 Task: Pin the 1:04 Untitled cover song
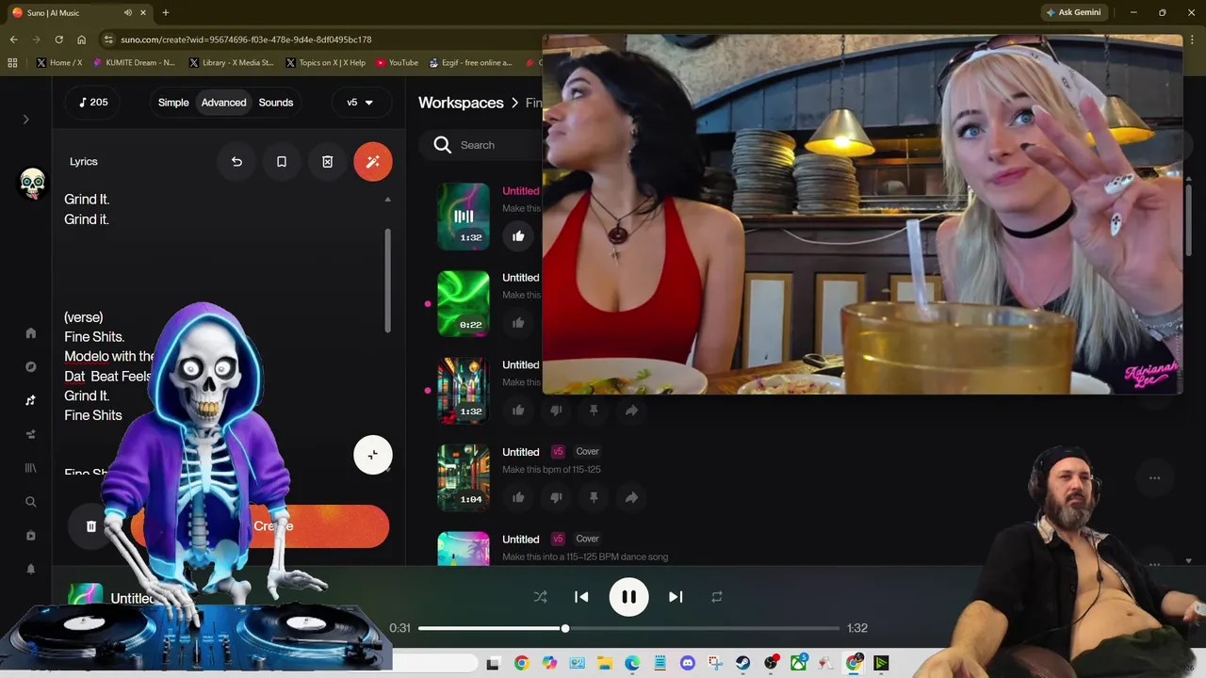594,497
